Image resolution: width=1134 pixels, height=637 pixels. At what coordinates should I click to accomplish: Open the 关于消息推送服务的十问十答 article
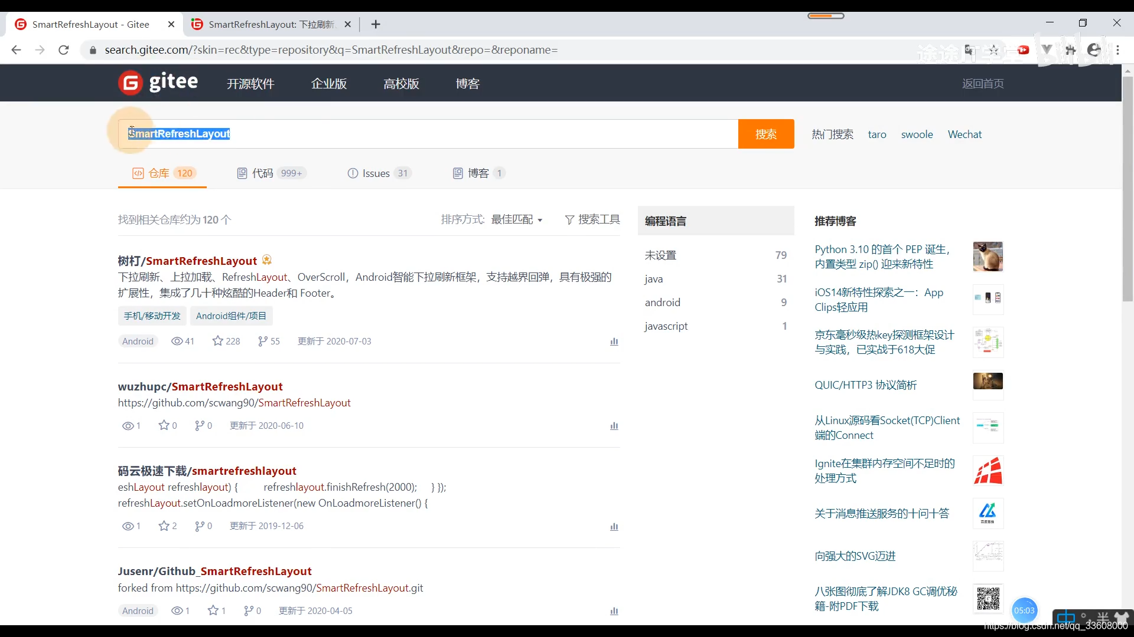coord(882,513)
